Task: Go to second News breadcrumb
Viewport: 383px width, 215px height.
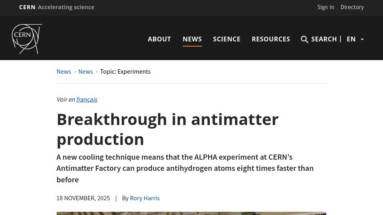Action: click(85, 72)
